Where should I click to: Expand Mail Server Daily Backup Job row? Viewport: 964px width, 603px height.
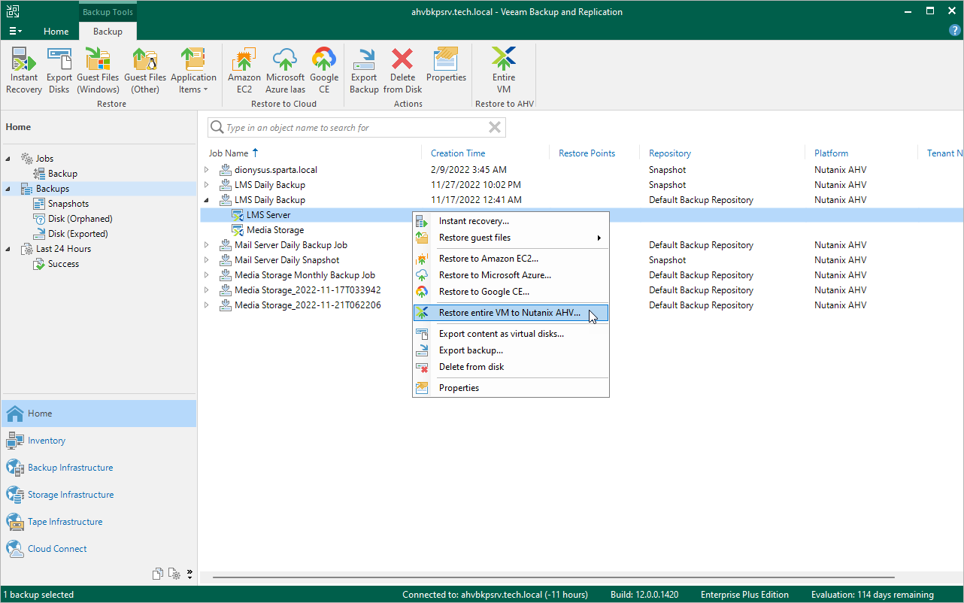(x=207, y=245)
